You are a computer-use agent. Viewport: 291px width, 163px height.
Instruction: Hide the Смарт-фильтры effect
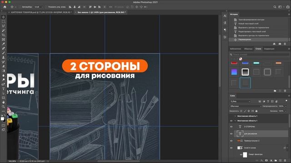point(241,155)
